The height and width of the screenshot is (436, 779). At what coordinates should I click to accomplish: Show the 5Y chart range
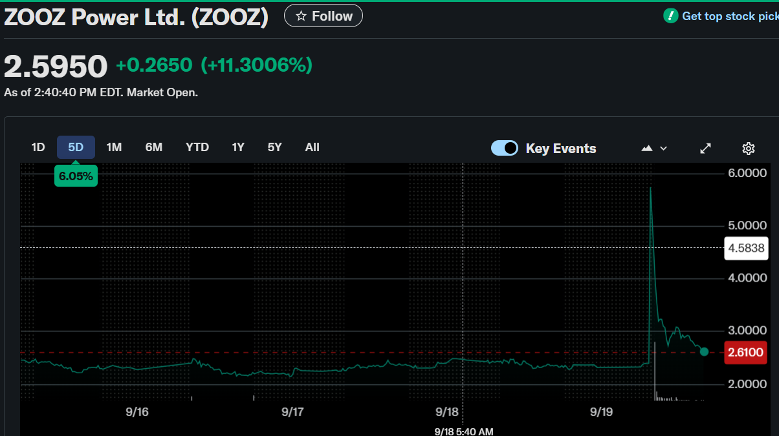point(275,147)
